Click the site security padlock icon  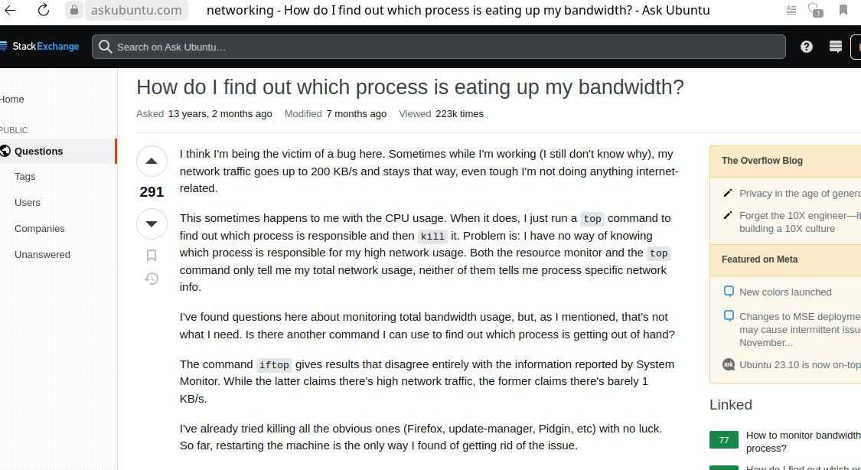click(73, 10)
